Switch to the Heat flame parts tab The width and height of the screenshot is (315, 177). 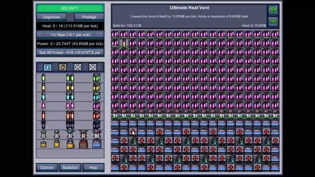[x=63, y=67]
